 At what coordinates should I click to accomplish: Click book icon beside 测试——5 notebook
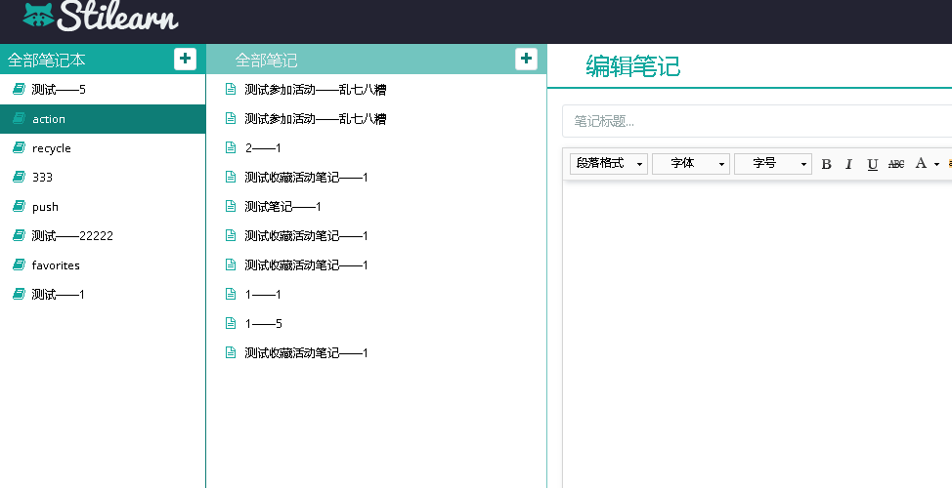19,89
